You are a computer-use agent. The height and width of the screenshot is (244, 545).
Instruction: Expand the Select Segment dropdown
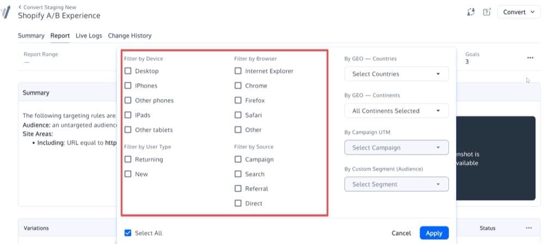click(x=396, y=185)
